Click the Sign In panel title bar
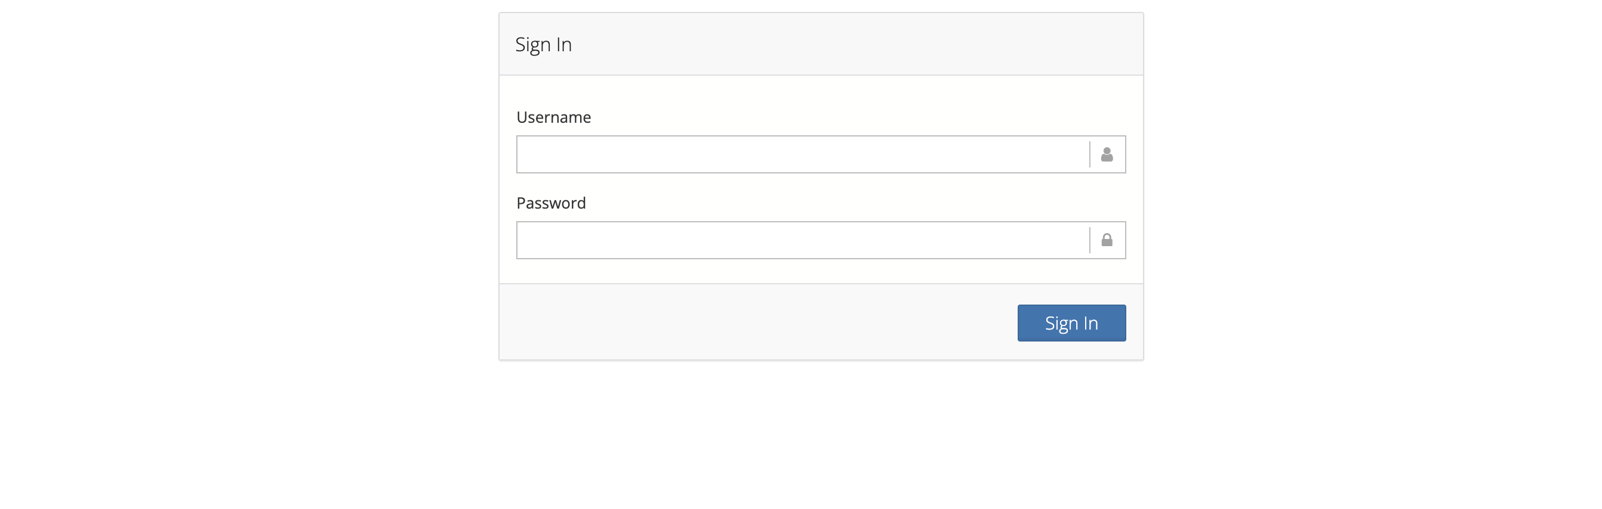Image resolution: width=1602 pixels, height=509 pixels. 820,44
